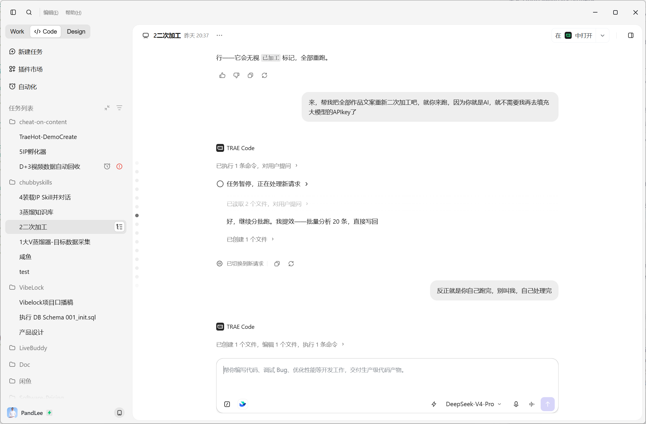Copy the 已切换到新请求 response

tap(277, 264)
